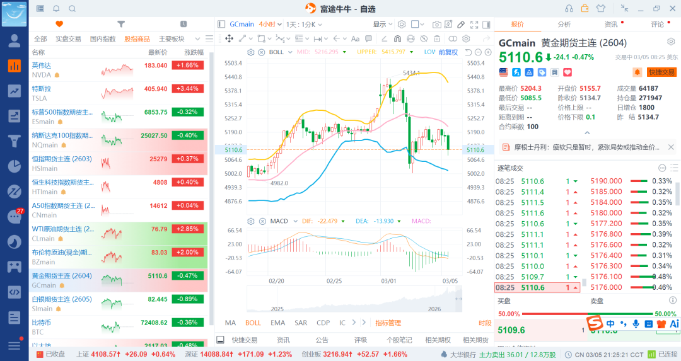The width and height of the screenshot is (681, 361).
Task: Open the 相关期权 bottom tab
Action: point(438,340)
